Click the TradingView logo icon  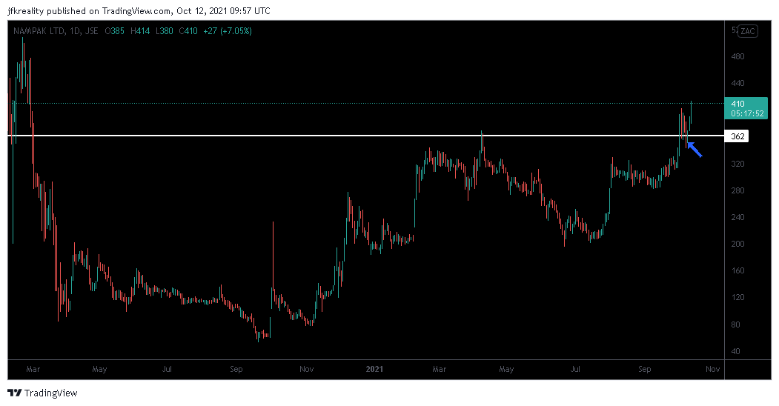tap(15, 393)
